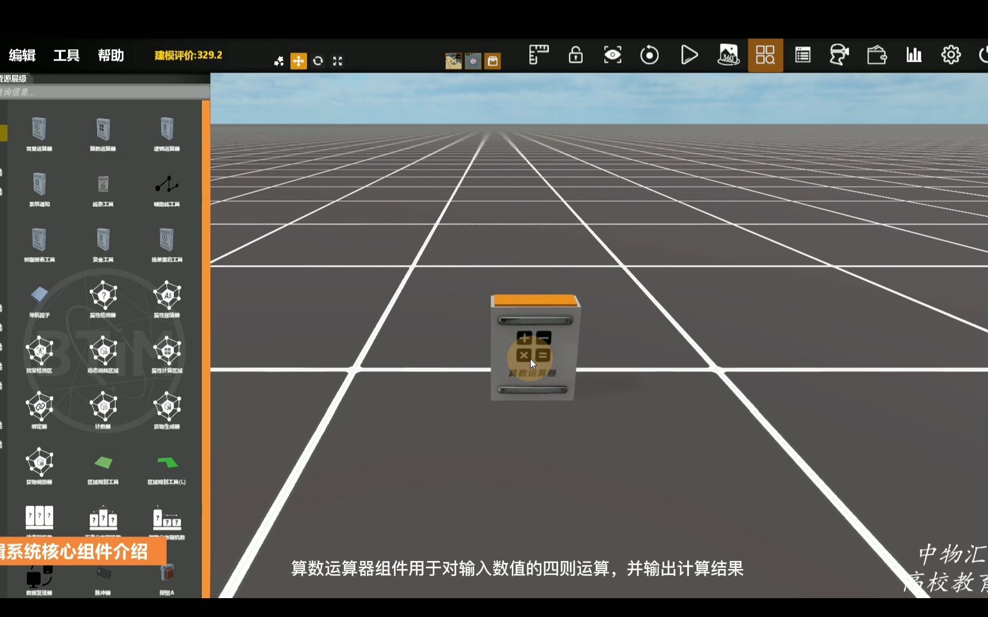988x617 pixels.
Task: Select the scale transform tool
Action: click(338, 61)
